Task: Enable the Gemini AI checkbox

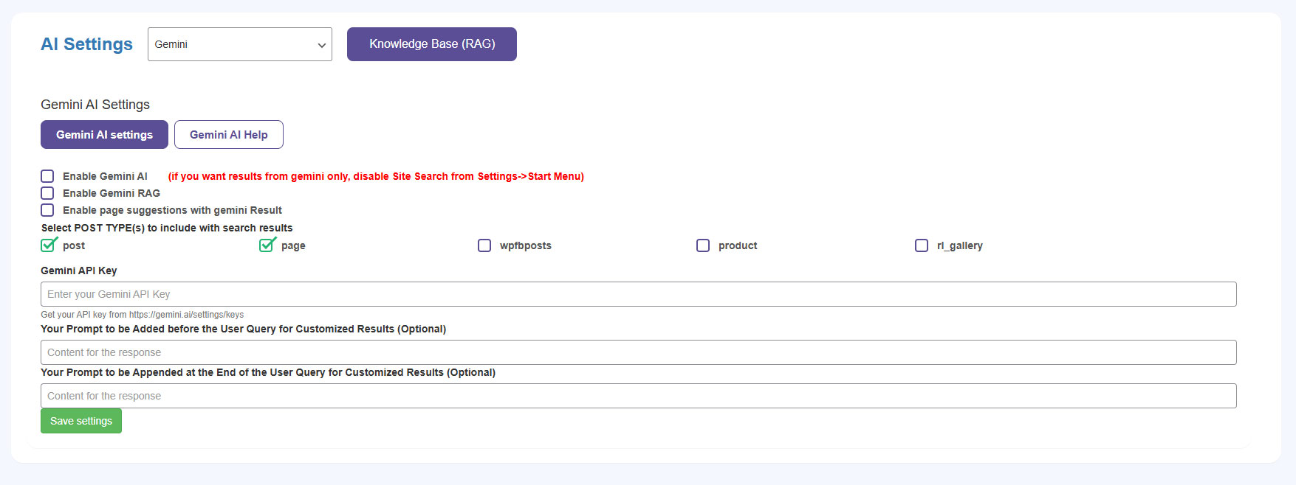Action: point(47,176)
